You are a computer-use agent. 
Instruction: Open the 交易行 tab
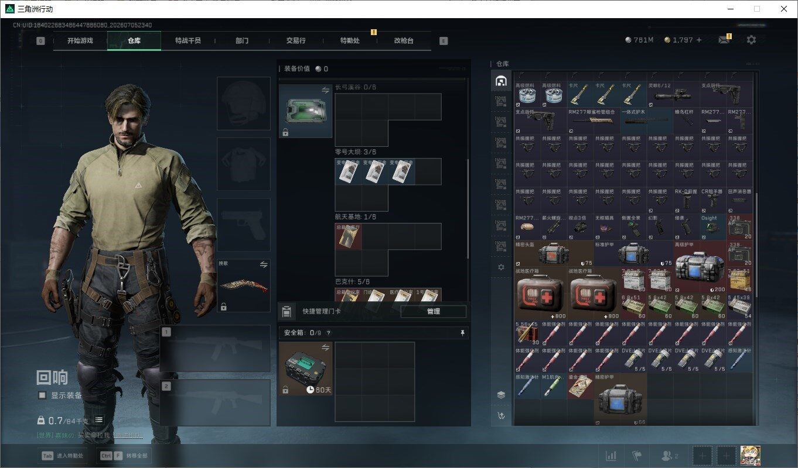click(x=296, y=41)
